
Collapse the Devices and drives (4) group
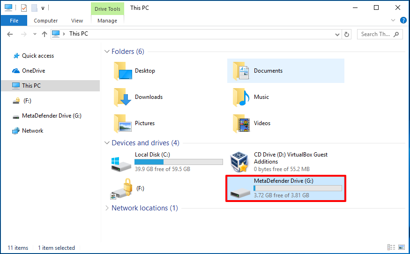(107, 143)
